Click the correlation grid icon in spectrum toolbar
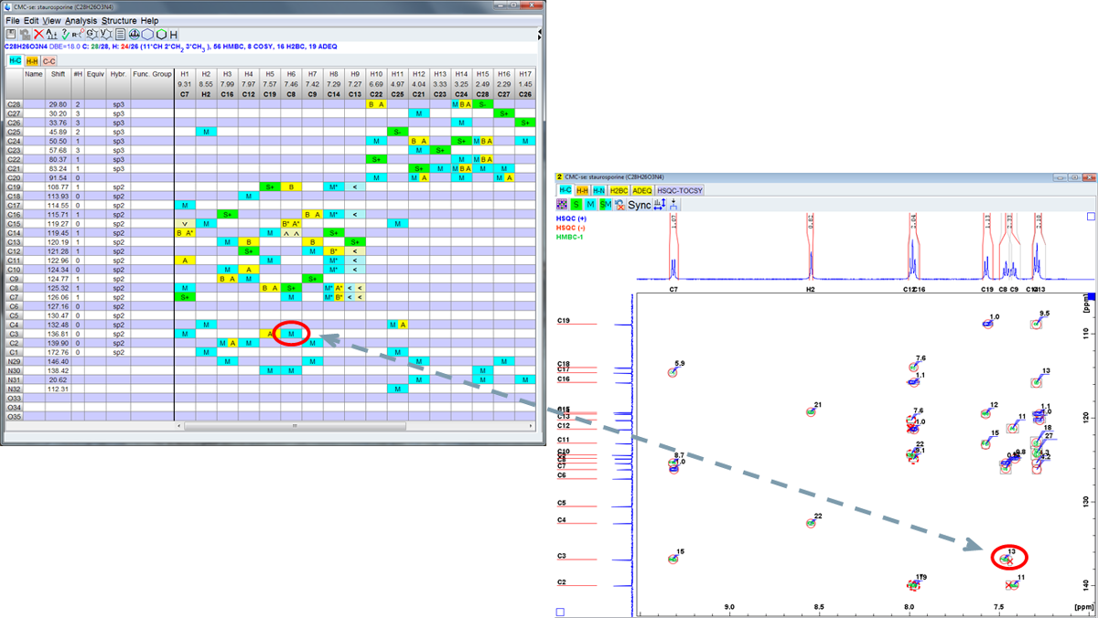 click(562, 205)
